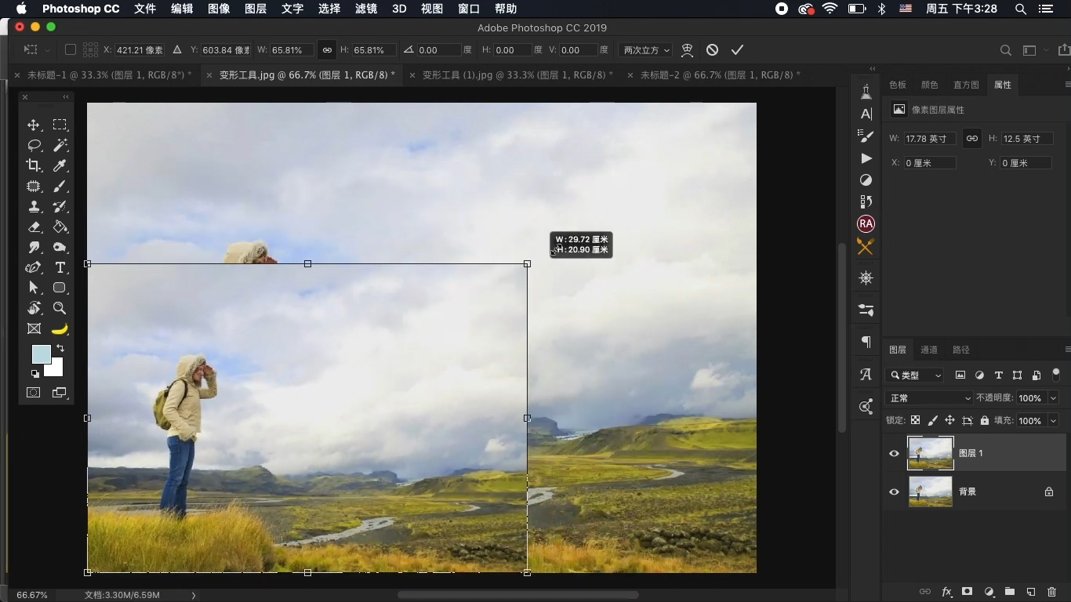Select the Brush tool in the toolbox
This screenshot has width=1071, height=602.
click(x=60, y=187)
